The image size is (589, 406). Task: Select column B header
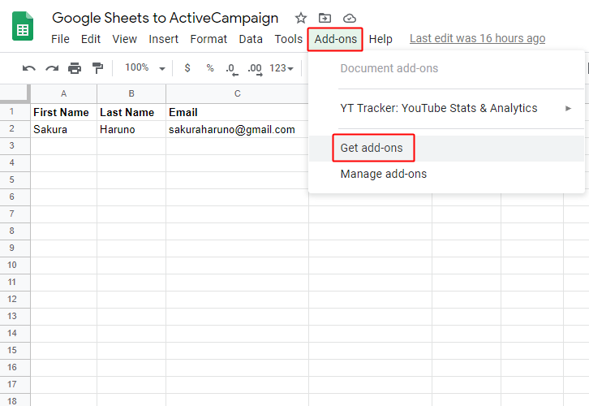(x=131, y=93)
